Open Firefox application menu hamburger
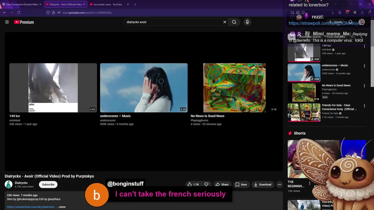The image size is (374, 210). 369,13
